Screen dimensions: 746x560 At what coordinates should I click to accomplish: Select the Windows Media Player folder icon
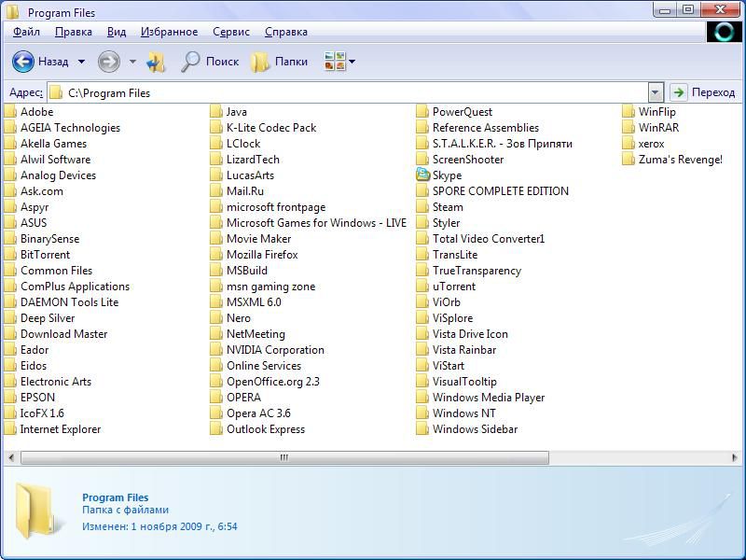(x=422, y=398)
